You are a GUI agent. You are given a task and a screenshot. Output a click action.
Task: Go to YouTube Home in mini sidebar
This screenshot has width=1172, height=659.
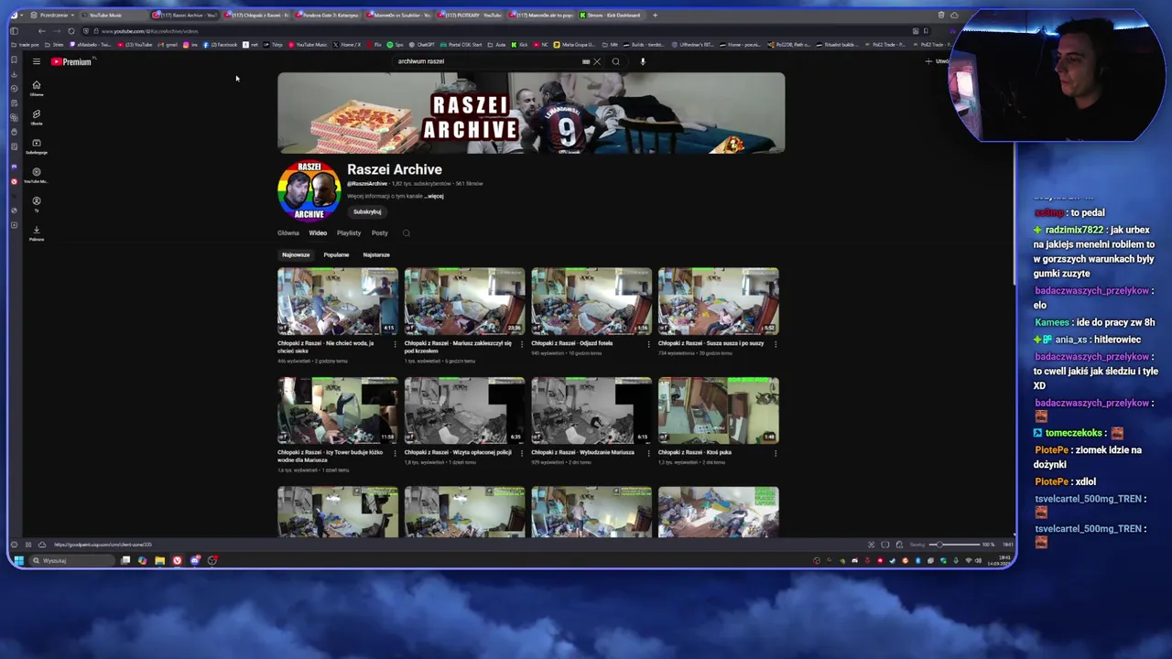tap(37, 88)
